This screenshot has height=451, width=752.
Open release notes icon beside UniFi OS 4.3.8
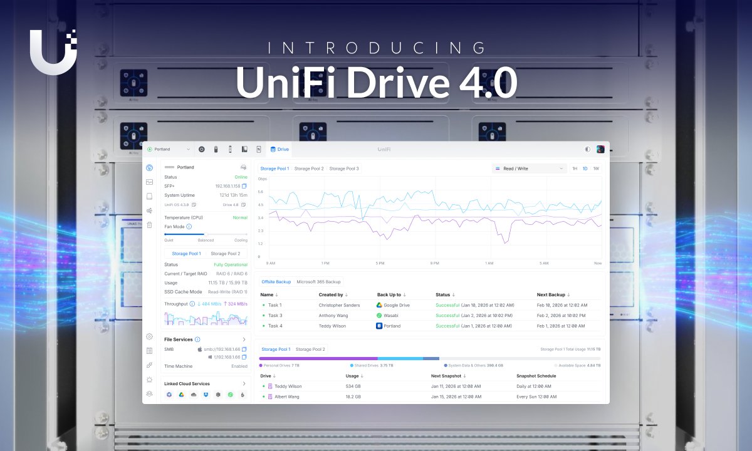click(194, 205)
